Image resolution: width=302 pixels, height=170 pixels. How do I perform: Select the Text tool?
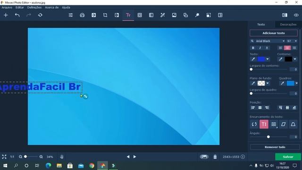point(128,15)
